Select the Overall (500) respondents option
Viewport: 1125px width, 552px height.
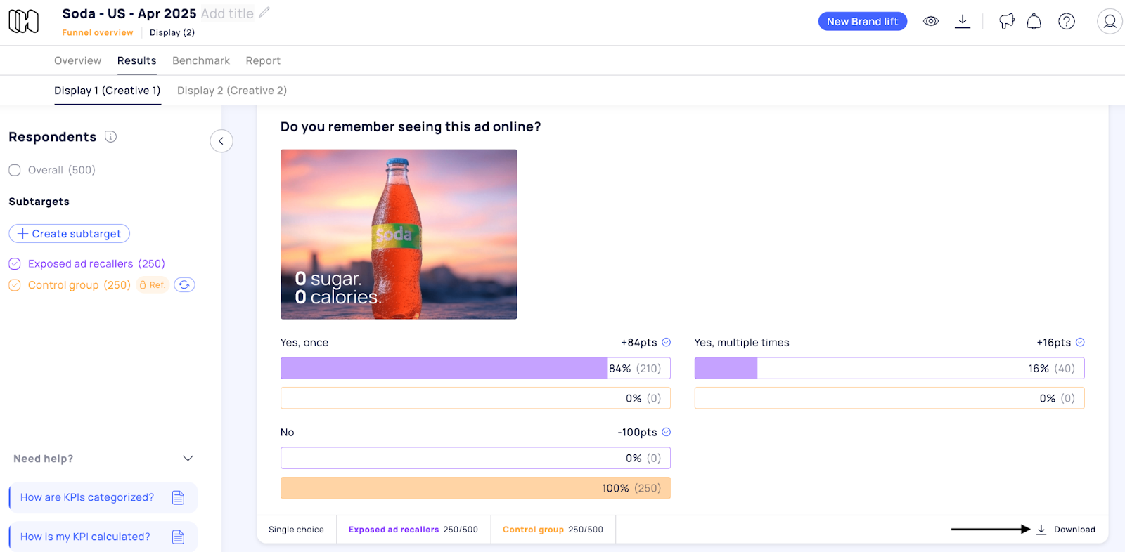(x=15, y=170)
